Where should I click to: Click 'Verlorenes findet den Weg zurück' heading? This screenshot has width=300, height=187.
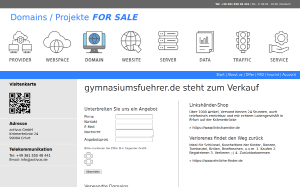226,138
